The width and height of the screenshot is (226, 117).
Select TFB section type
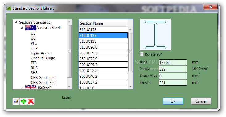[x=34, y=63]
